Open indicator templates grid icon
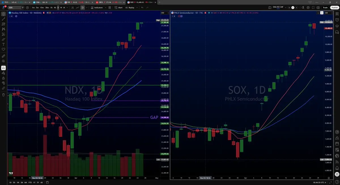The height and width of the screenshot is (185, 340). (x=110, y=7)
